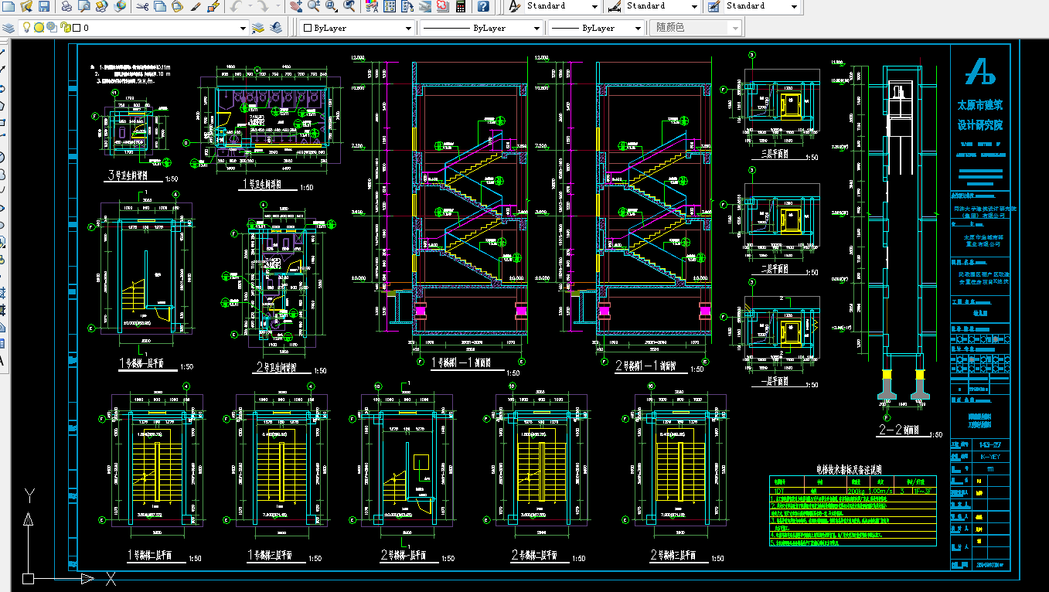Open the Layer Properties Manager icon

tap(8, 28)
